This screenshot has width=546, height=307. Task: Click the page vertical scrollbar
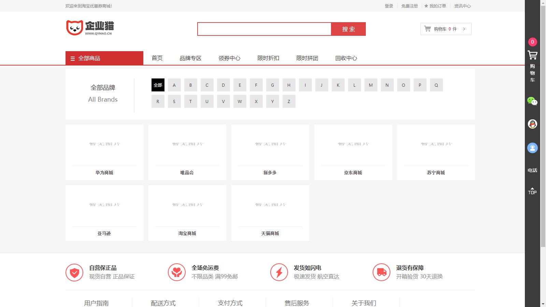tap(543, 136)
